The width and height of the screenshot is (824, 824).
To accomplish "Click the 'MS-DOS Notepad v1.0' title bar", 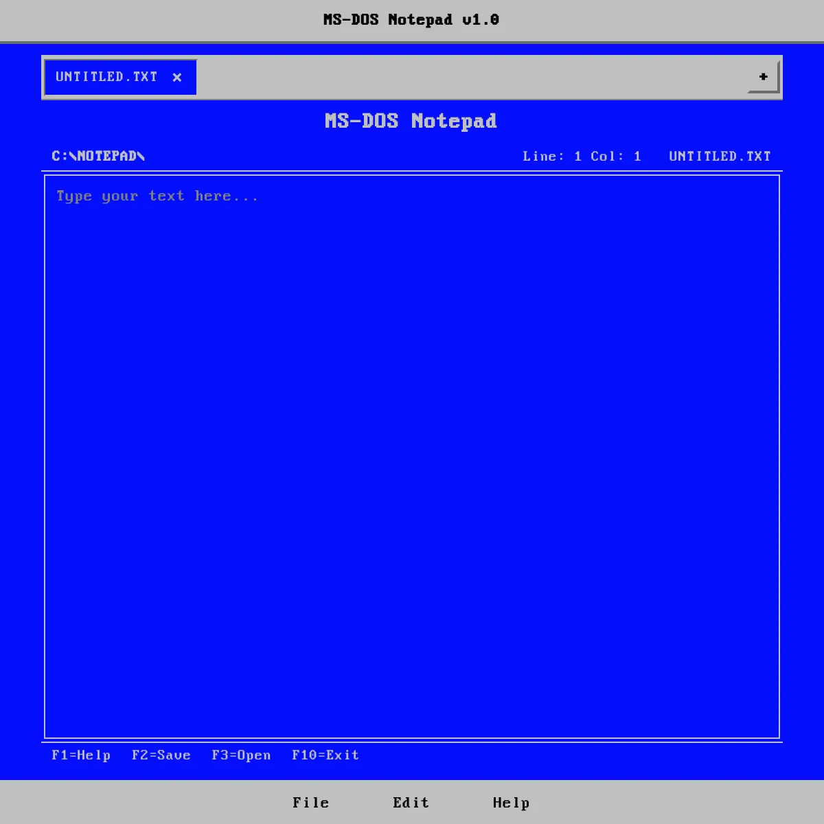I will (x=411, y=20).
